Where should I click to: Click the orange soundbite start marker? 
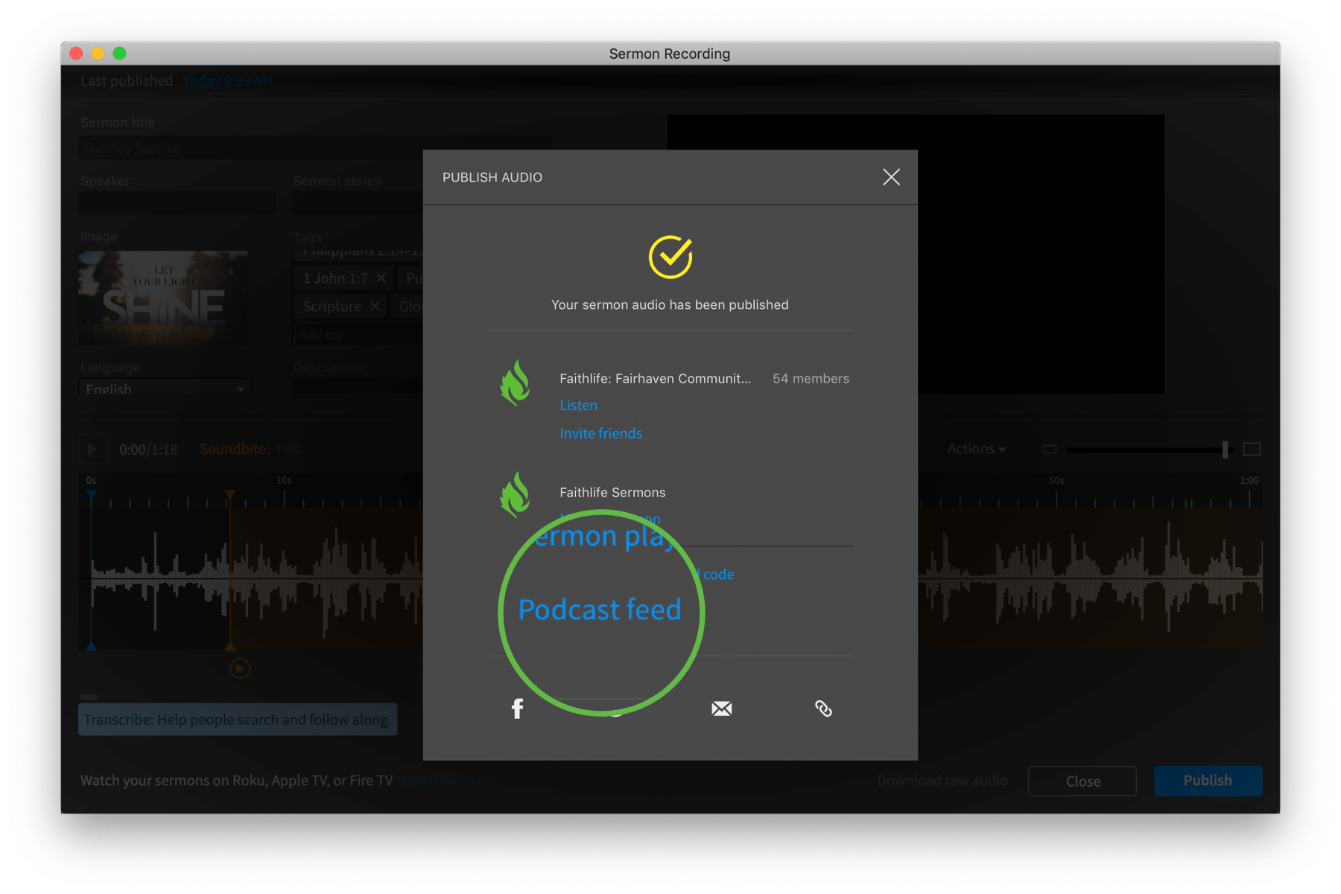(230, 494)
